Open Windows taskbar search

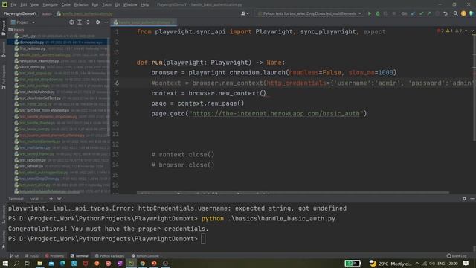(16, 263)
